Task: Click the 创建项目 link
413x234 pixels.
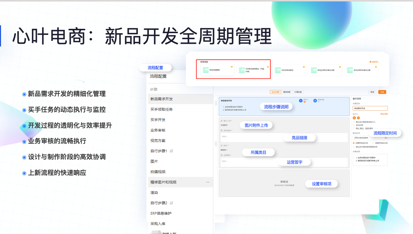Action: 374,62
